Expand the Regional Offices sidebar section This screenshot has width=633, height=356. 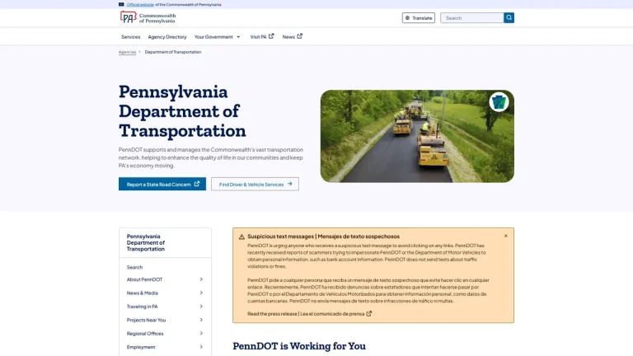click(x=201, y=334)
